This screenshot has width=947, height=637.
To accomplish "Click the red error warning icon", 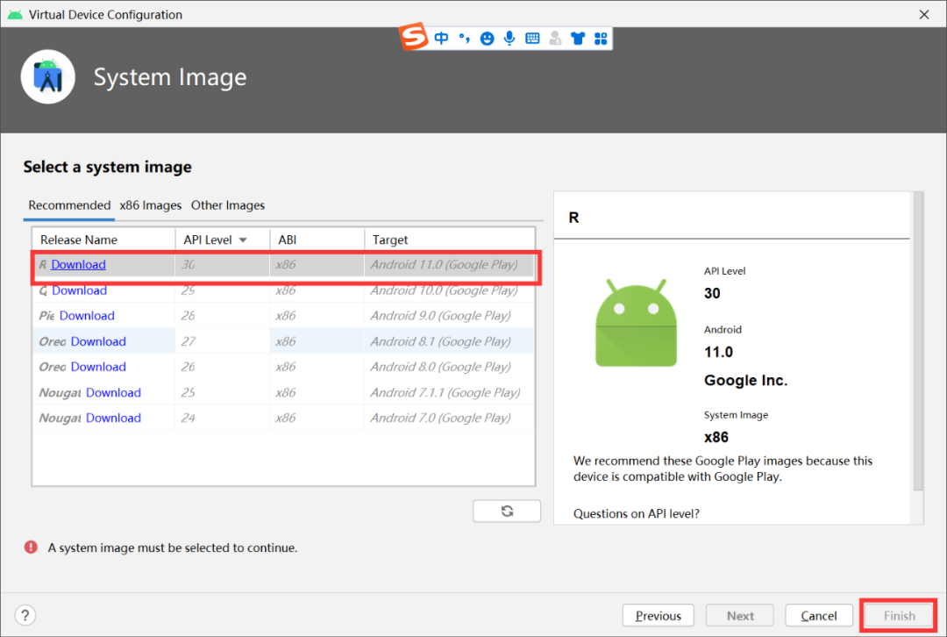I will point(31,548).
